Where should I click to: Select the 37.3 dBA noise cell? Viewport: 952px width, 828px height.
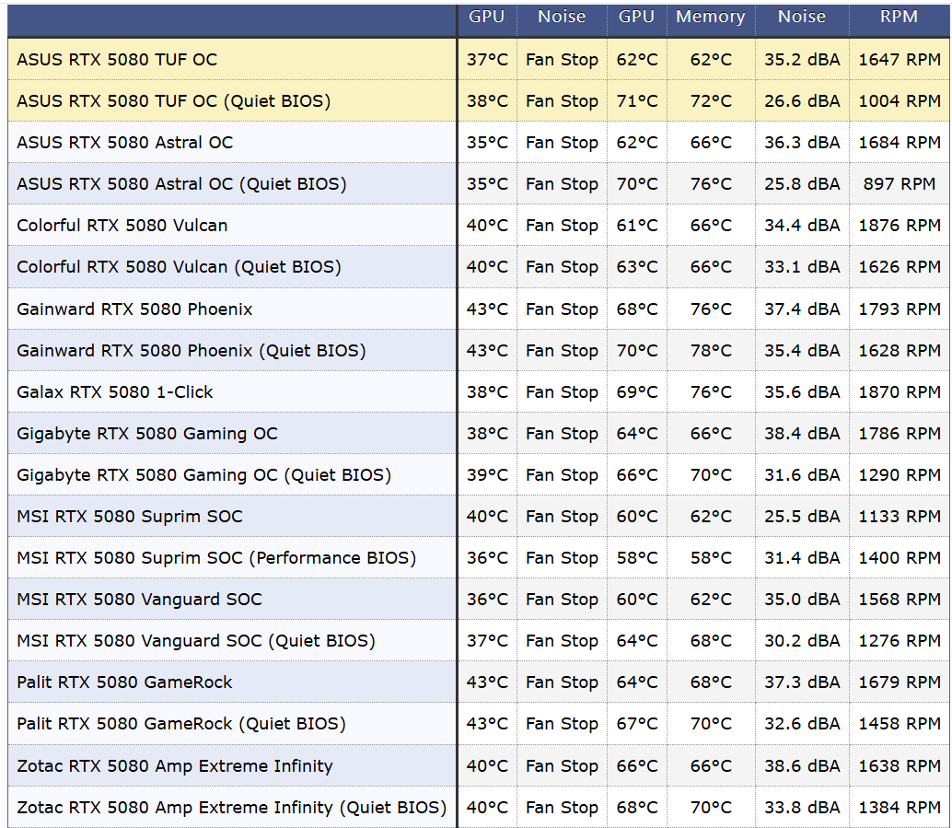pos(802,682)
